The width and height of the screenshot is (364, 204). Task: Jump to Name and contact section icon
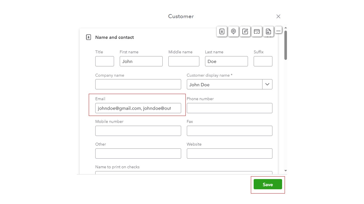pos(222,31)
